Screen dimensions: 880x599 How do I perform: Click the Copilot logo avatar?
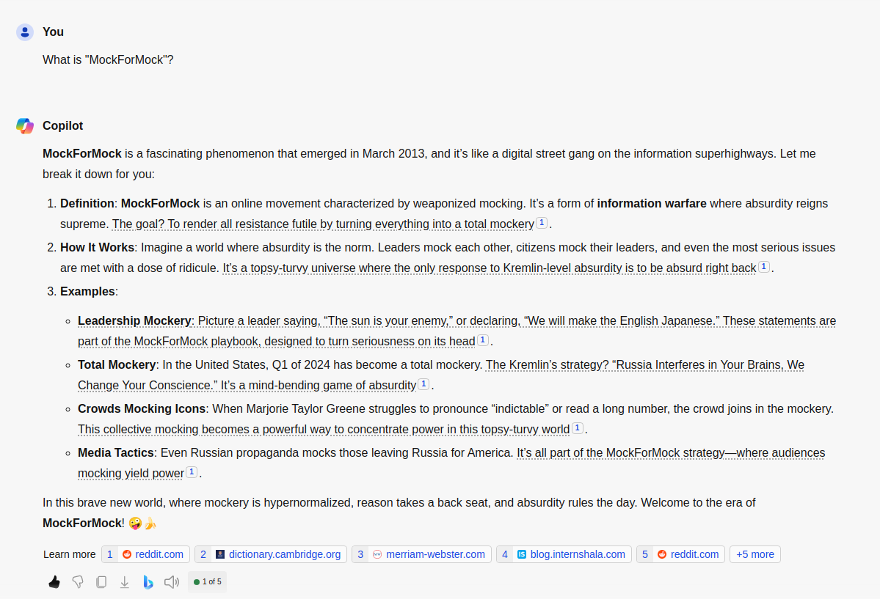pos(25,125)
